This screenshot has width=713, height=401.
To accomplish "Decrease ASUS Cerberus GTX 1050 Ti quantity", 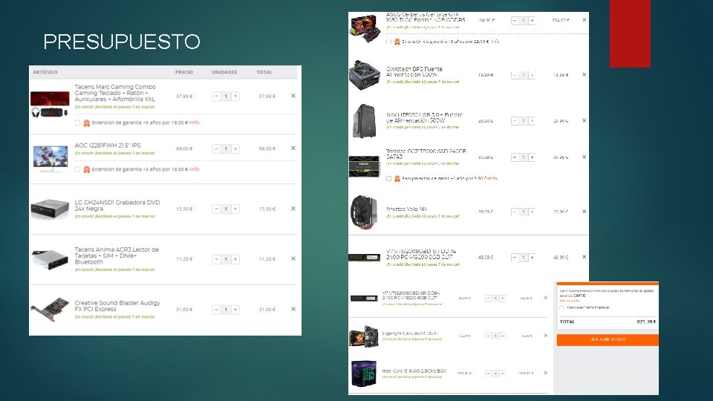I will pyautogui.click(x=515, y=21).
